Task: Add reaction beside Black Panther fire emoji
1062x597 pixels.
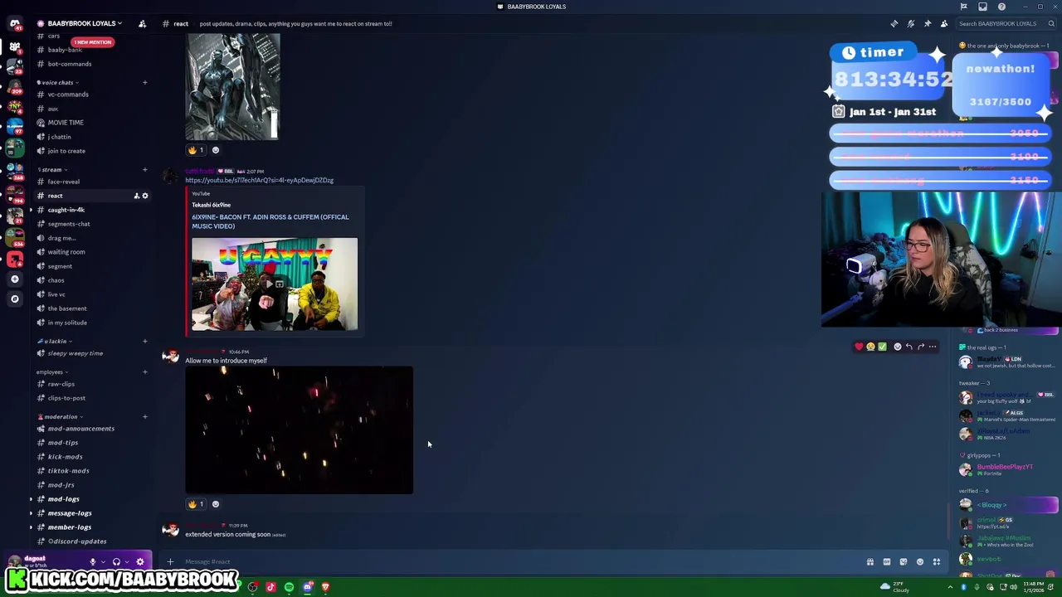Action: pyautogui.click(x=216, y=150)
